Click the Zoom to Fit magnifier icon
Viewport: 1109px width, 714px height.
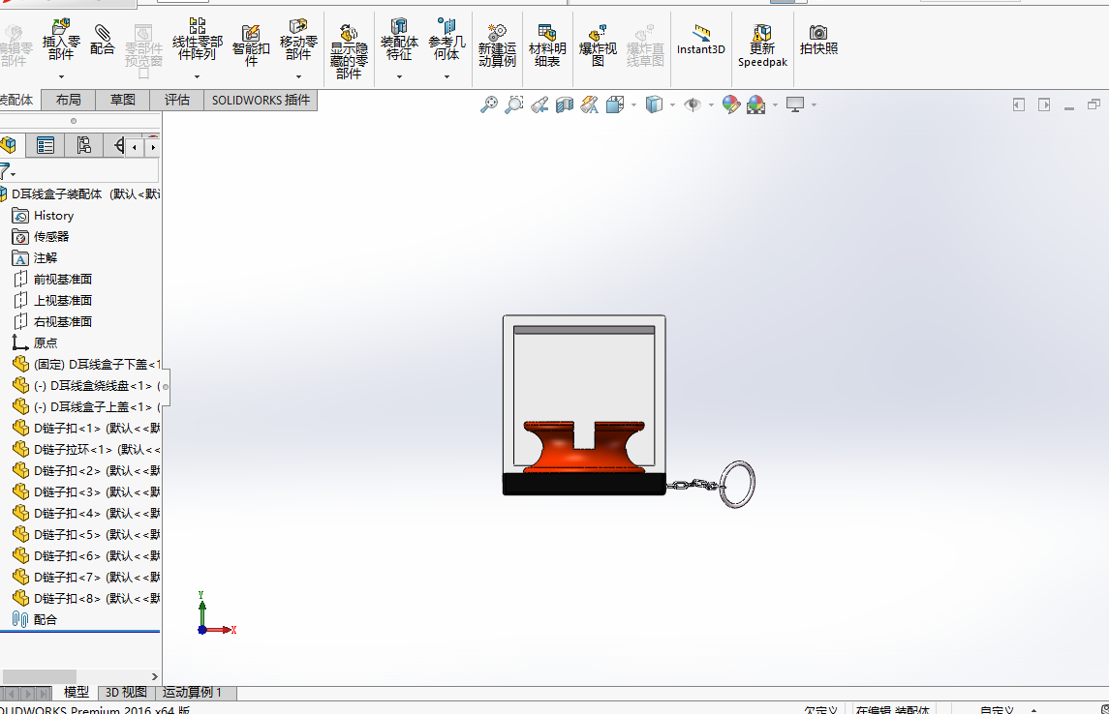pyautogui.click(x=489, y=105)
